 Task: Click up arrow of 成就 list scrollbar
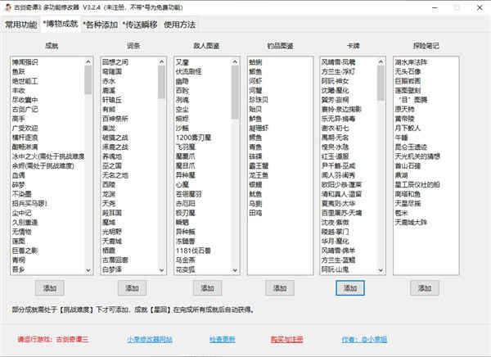(x=88, y=61)
